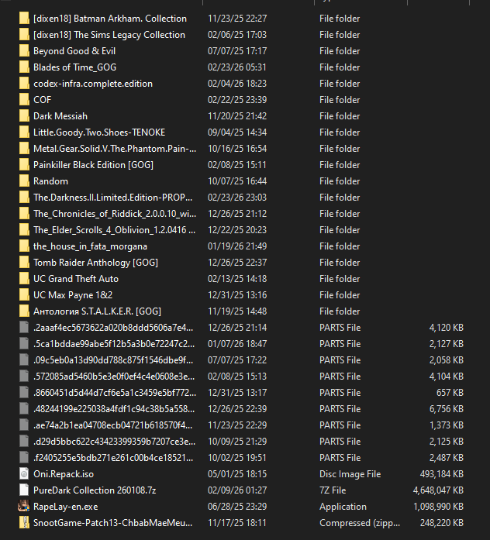Click the date 02/22/25 23:39
The width and height of the screenshot is (490, 540).
click(237, 99)
